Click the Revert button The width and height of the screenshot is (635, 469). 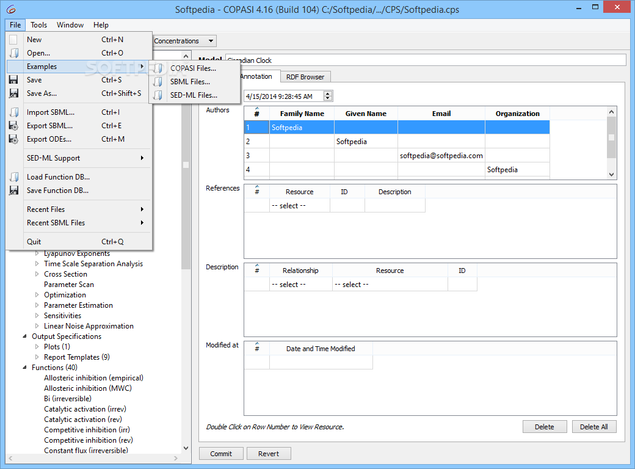coord(269,454)
